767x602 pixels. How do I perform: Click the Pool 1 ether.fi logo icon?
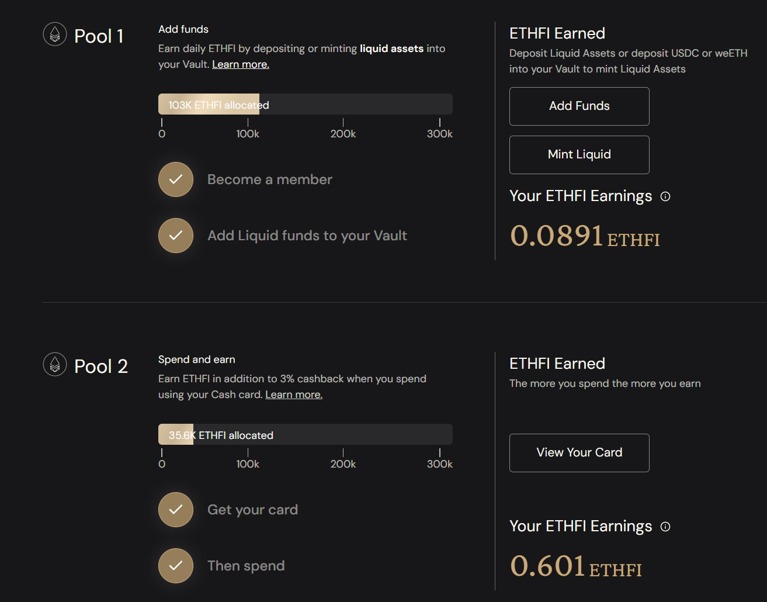coord(55,34)
